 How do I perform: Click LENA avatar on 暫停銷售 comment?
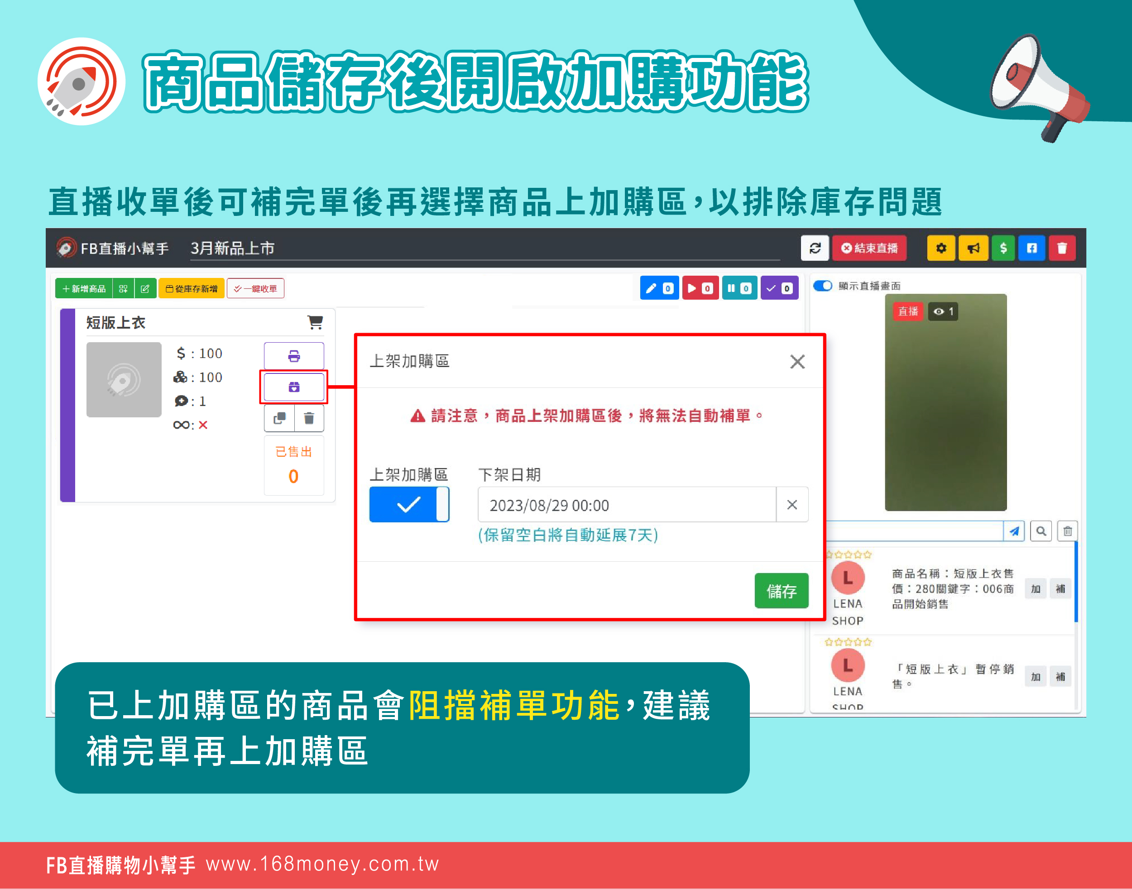848,665
